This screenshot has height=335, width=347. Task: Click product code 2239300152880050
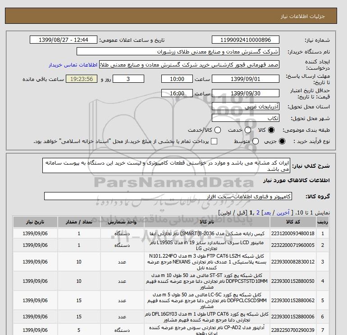point(293,281)
